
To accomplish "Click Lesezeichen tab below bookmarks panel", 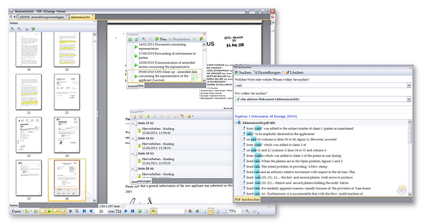I will tap(136, 86).
